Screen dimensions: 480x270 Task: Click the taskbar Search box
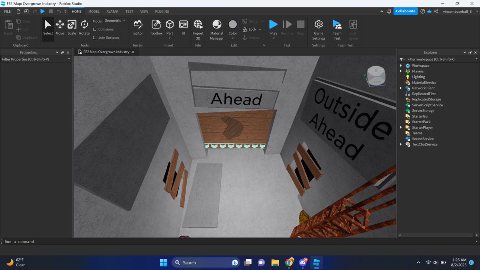(206, 262)
